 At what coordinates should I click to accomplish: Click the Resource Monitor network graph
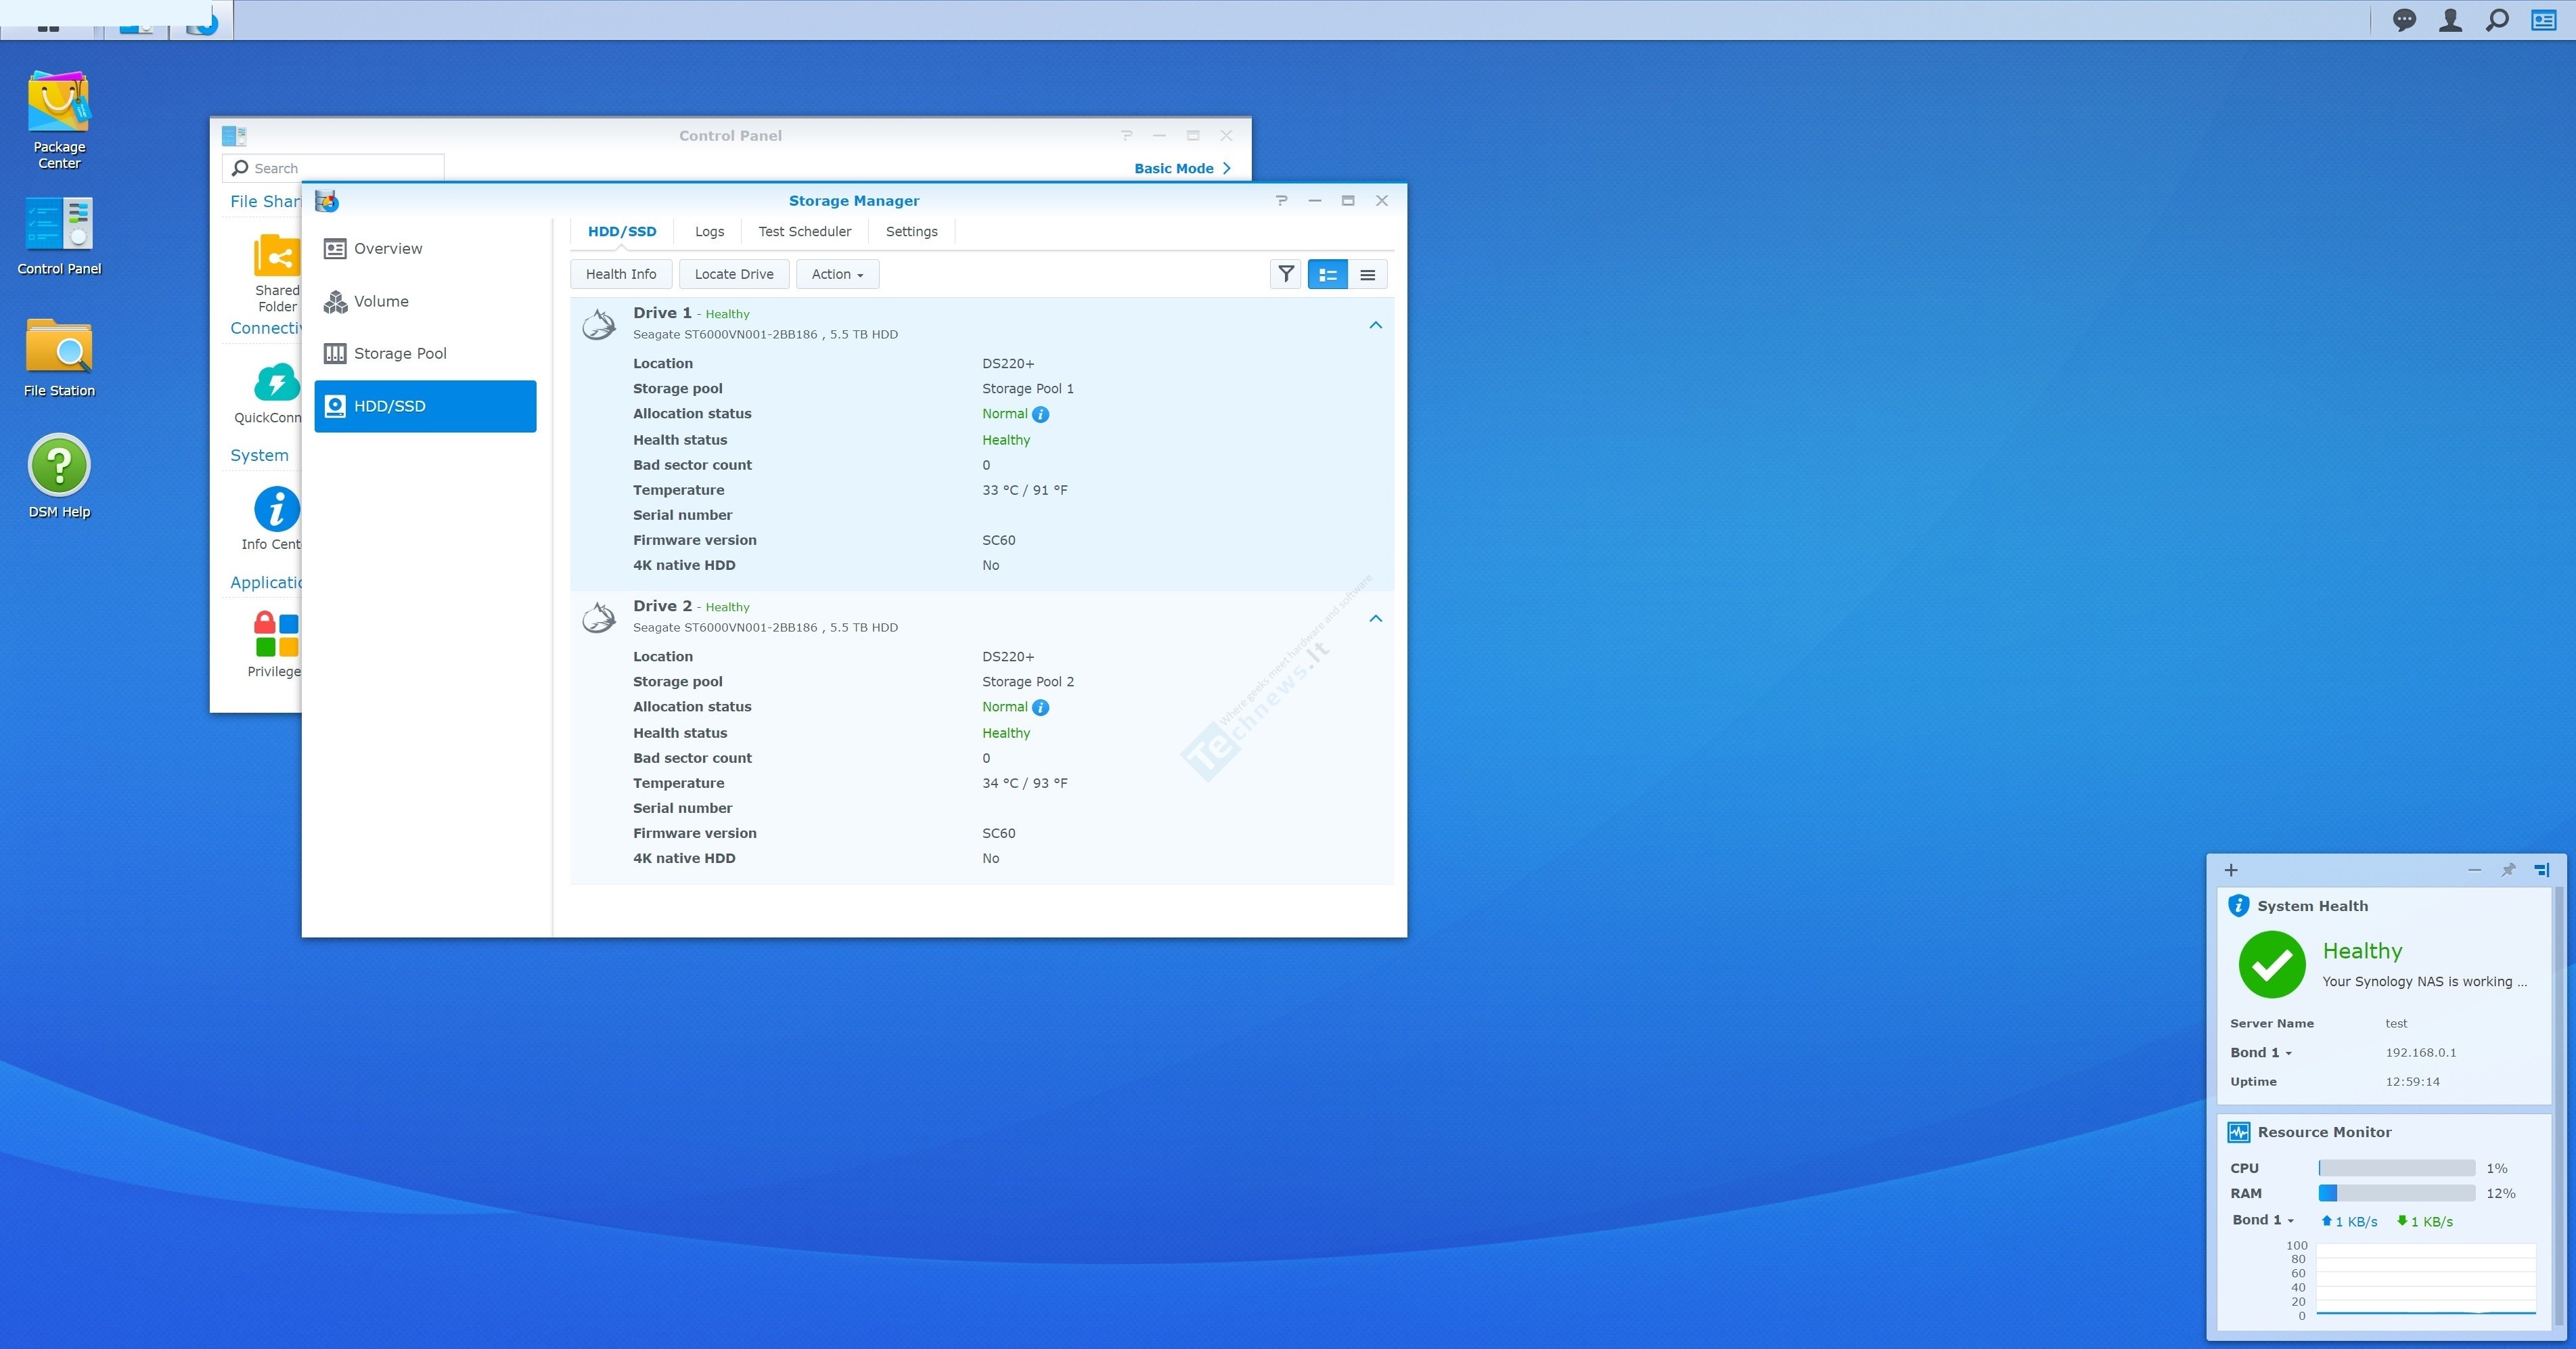click(2425, 1280)
